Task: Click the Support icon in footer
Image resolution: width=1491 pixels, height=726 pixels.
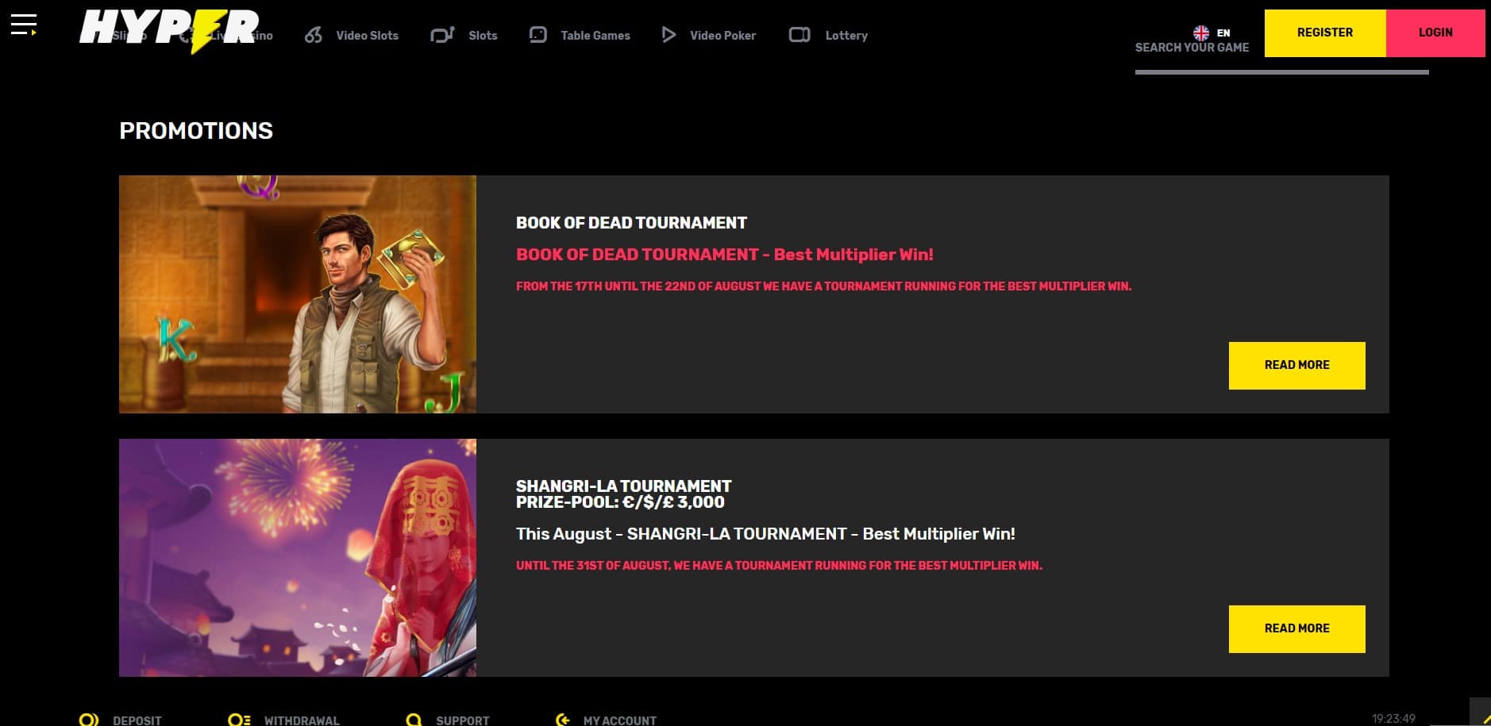Action: tap(414, 719)
